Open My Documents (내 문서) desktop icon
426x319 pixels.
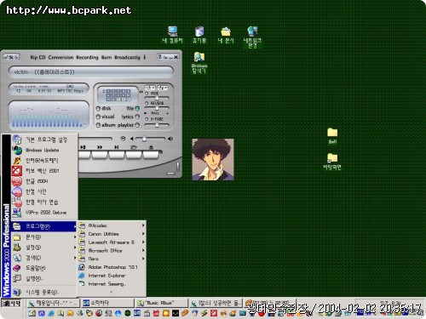pos(226,35)
